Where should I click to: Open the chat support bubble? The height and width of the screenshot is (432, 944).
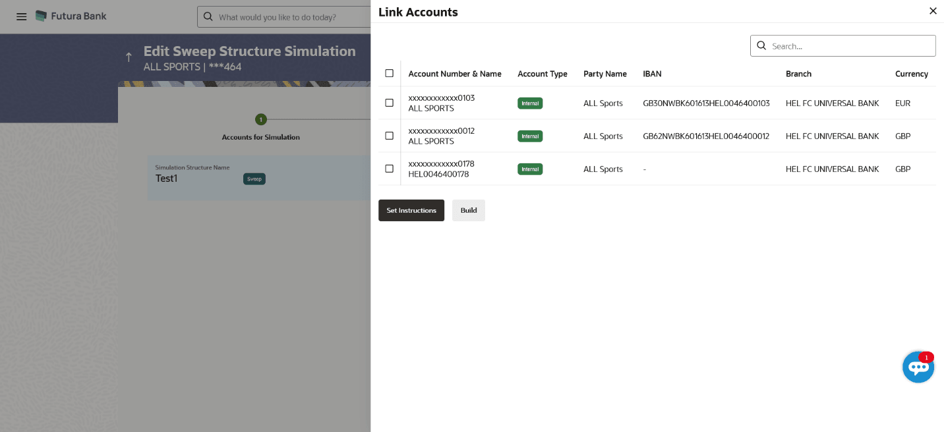[x=918, y=367]
